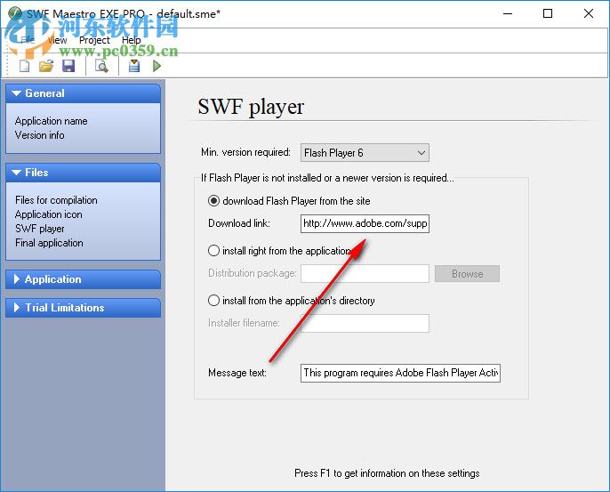Minimize the SWF Maestro window
610x492 pixels.
coord(508,13)
